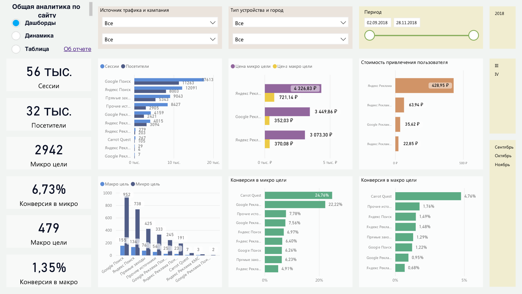Select year 2018 in slicer
Screen dimensions: 522x294
click(x=499, y=13)
